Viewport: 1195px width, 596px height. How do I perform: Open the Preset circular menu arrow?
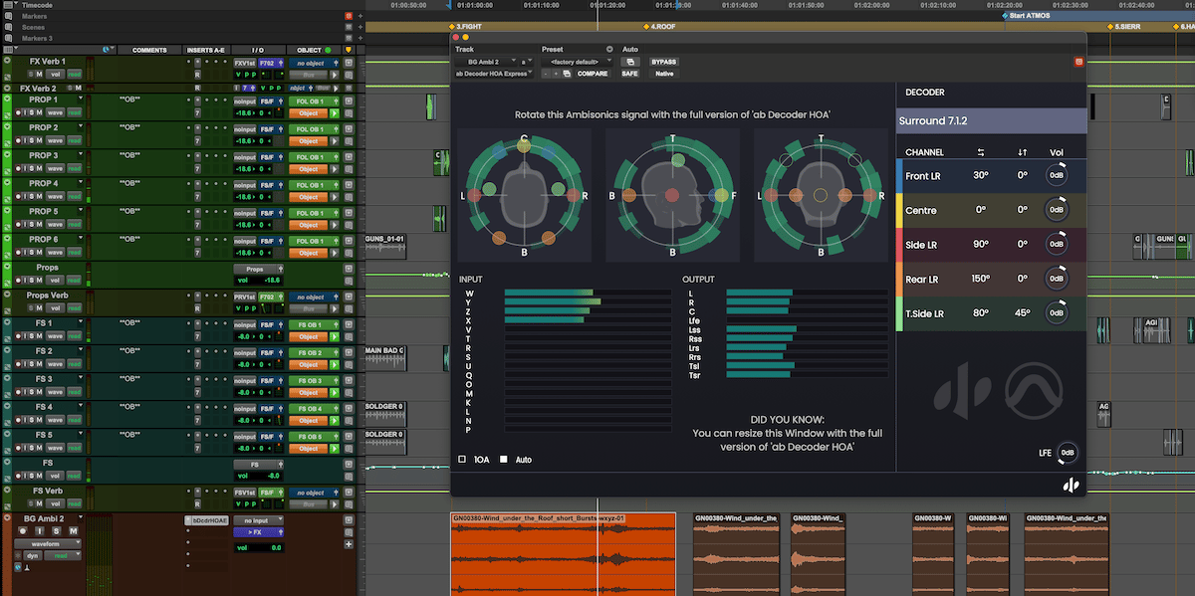[x=609, y=49]
